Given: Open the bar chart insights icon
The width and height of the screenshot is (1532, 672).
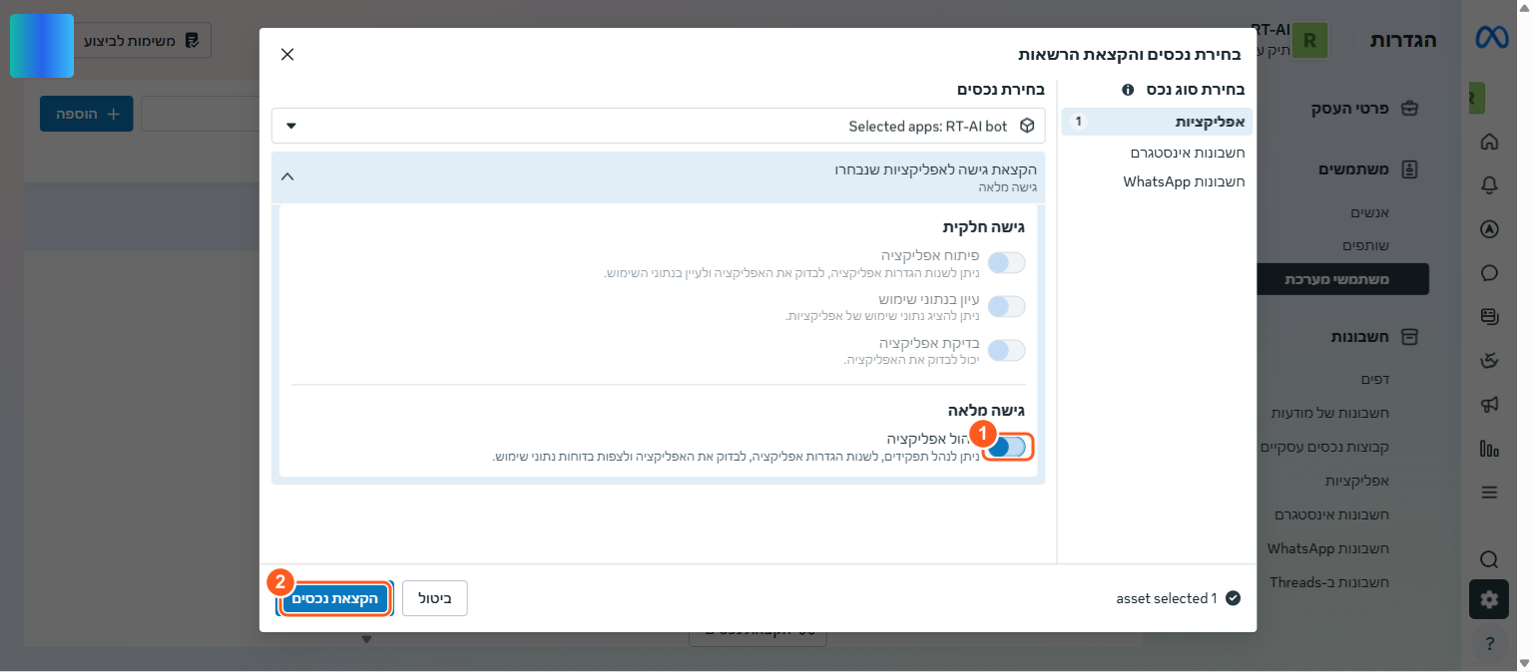Looking at the screenshot, I should pos(1490,449).
